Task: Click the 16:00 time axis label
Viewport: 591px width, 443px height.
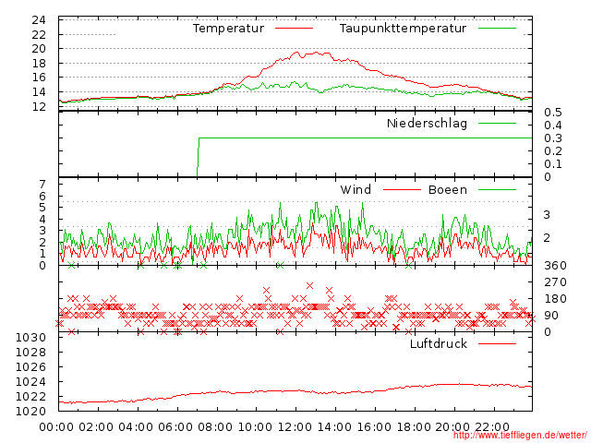Action: pos(374,427)
